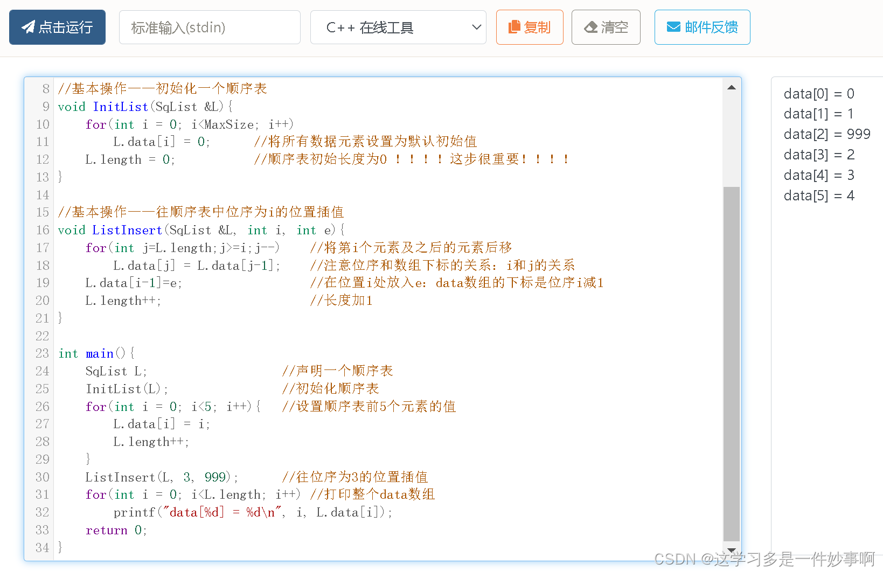Click line number 34 in gutter
The image size is (883, 572).
pyautogui.click(x=42, y=548)
